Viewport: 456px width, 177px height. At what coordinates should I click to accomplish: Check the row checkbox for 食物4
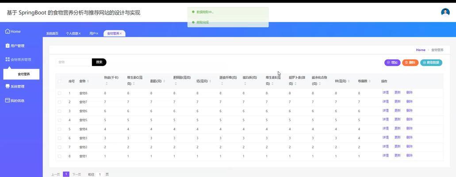pyautogui.click(x=59, y=129)
